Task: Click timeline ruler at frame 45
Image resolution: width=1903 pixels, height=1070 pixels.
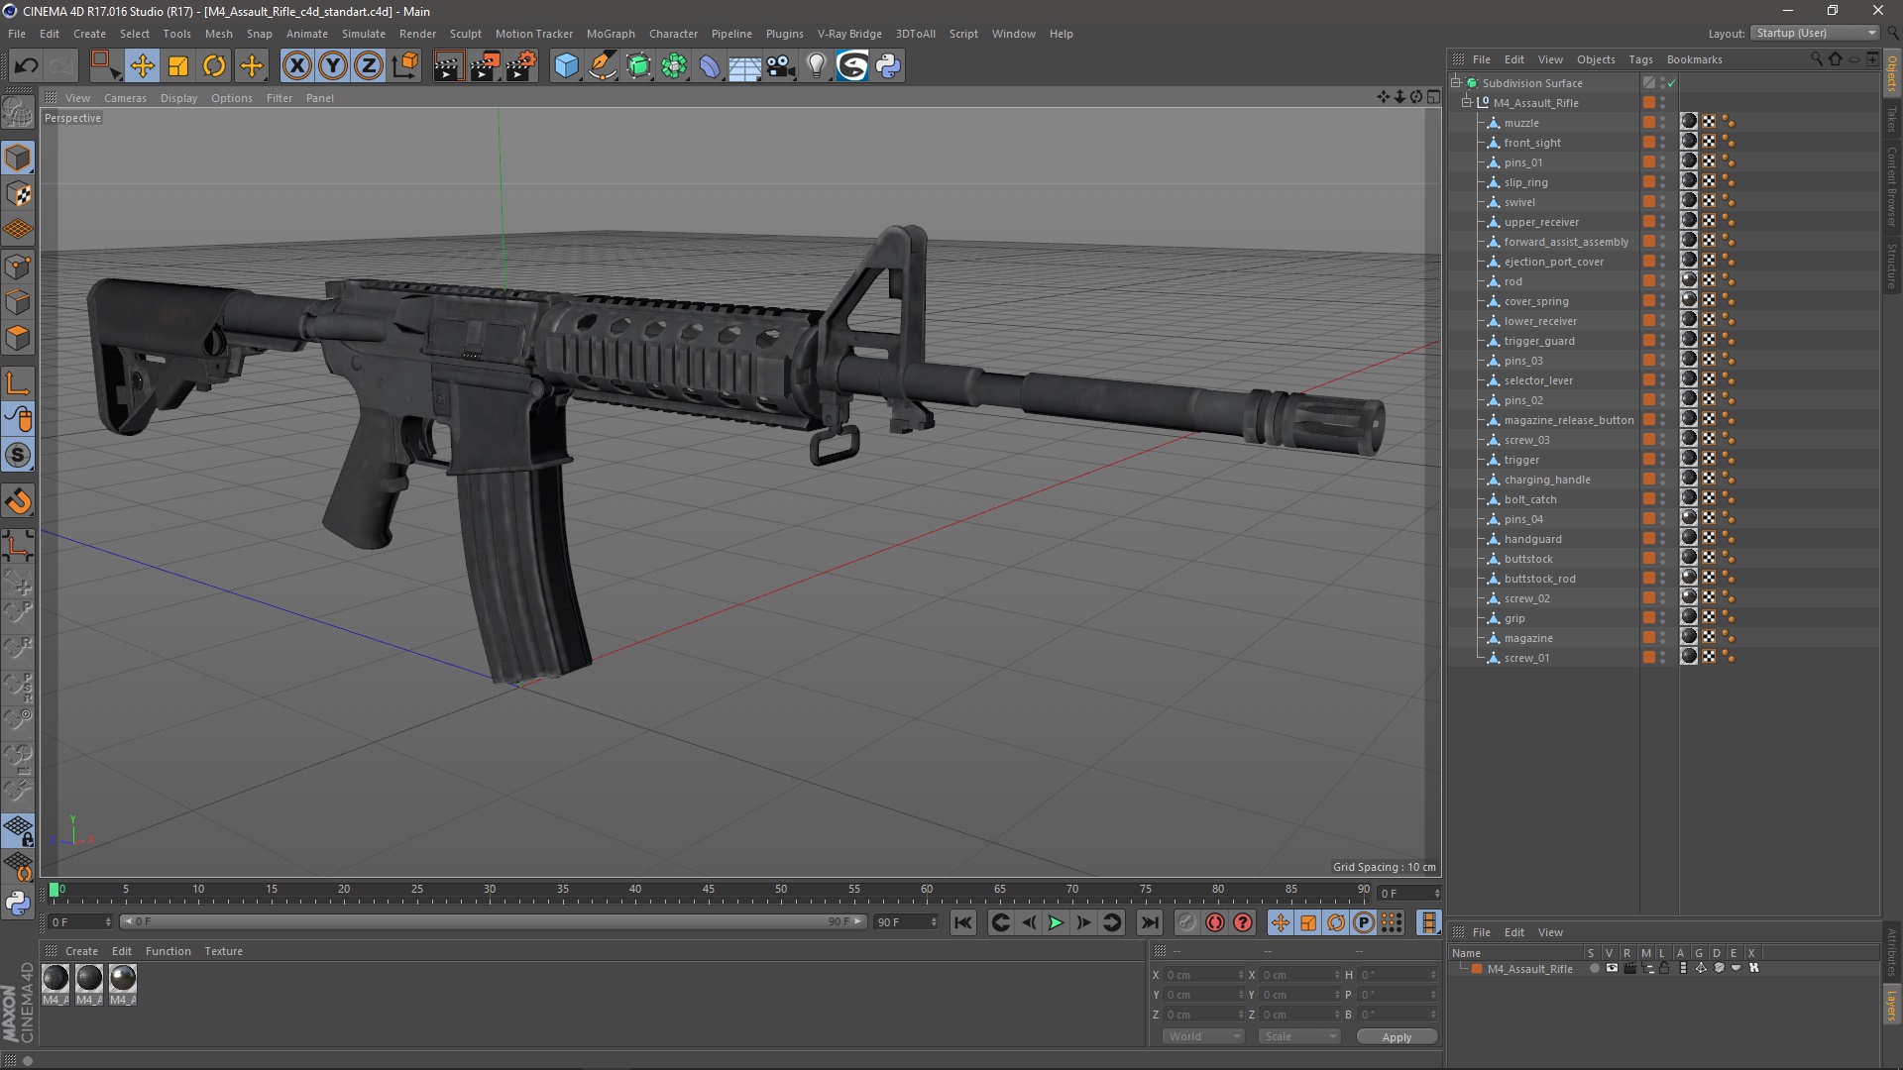Action: [708, 890]
